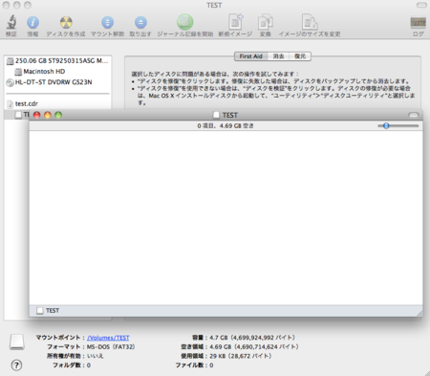
Task: Click the TEST volume proxy icon in Finder title
Action: pos(216,115)
